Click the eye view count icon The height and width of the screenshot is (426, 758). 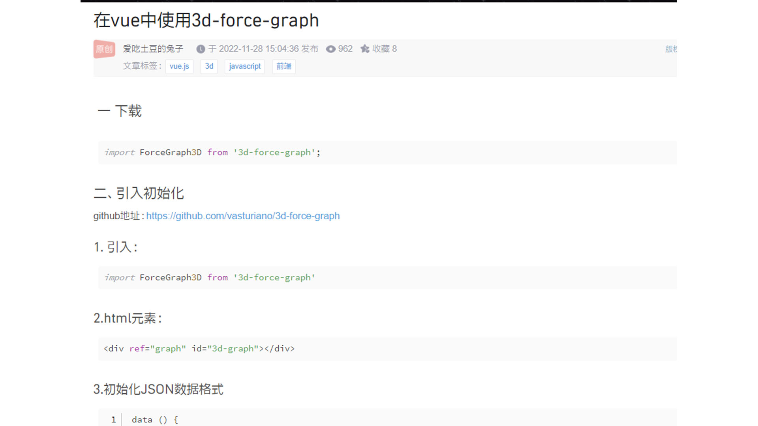pos(330,49)
